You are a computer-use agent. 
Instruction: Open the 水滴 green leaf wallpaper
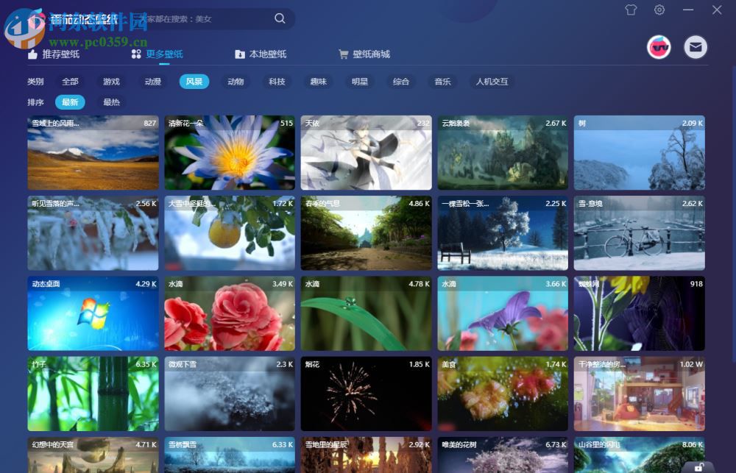366,313
